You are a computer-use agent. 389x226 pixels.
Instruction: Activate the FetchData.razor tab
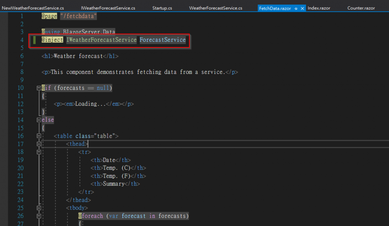click(x=275, y=8)
